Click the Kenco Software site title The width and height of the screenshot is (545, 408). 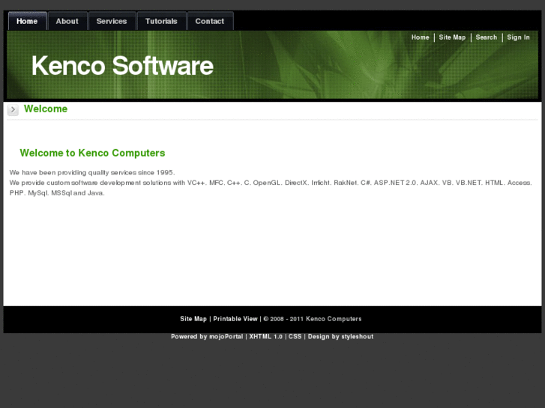click(x=122, y=66)
